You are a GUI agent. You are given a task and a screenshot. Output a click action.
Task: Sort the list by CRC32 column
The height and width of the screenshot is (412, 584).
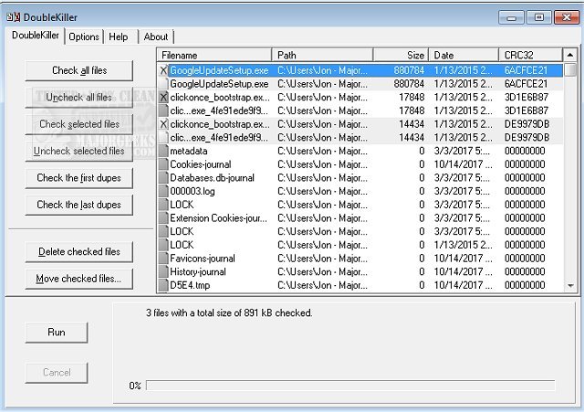pos(530,55)
